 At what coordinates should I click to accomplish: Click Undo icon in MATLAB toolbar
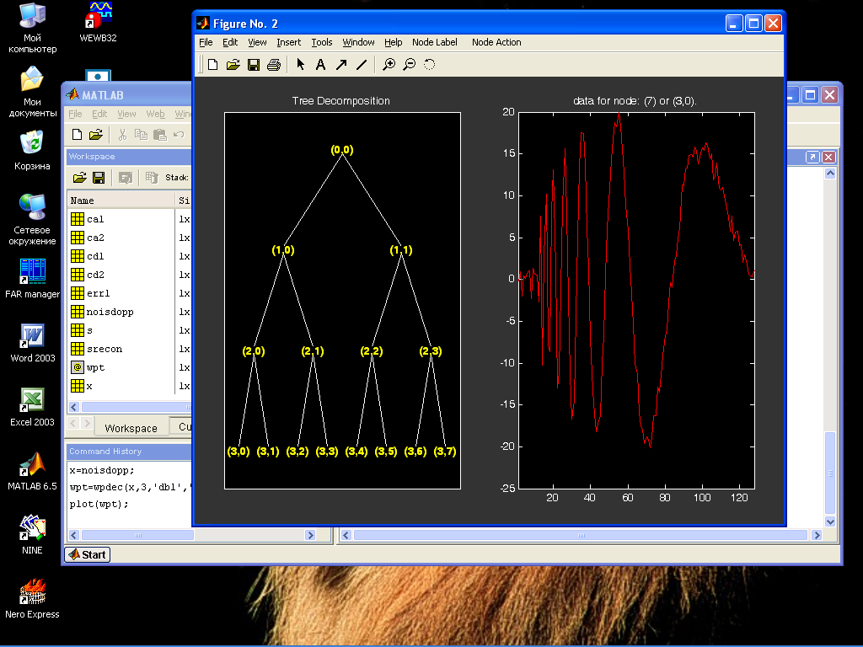point(179,134)
